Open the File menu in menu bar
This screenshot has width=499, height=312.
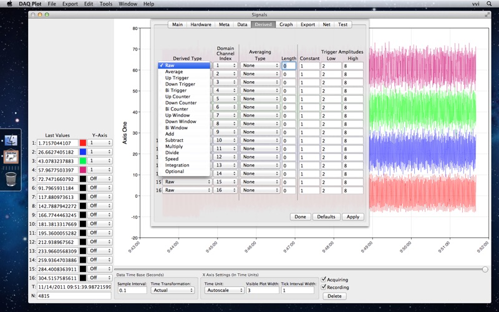tap(52, 4)
